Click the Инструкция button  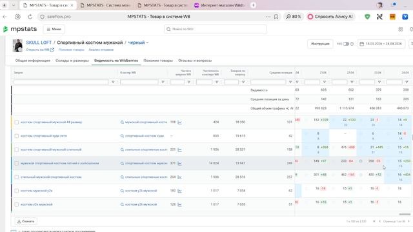[x=320, y=44]
